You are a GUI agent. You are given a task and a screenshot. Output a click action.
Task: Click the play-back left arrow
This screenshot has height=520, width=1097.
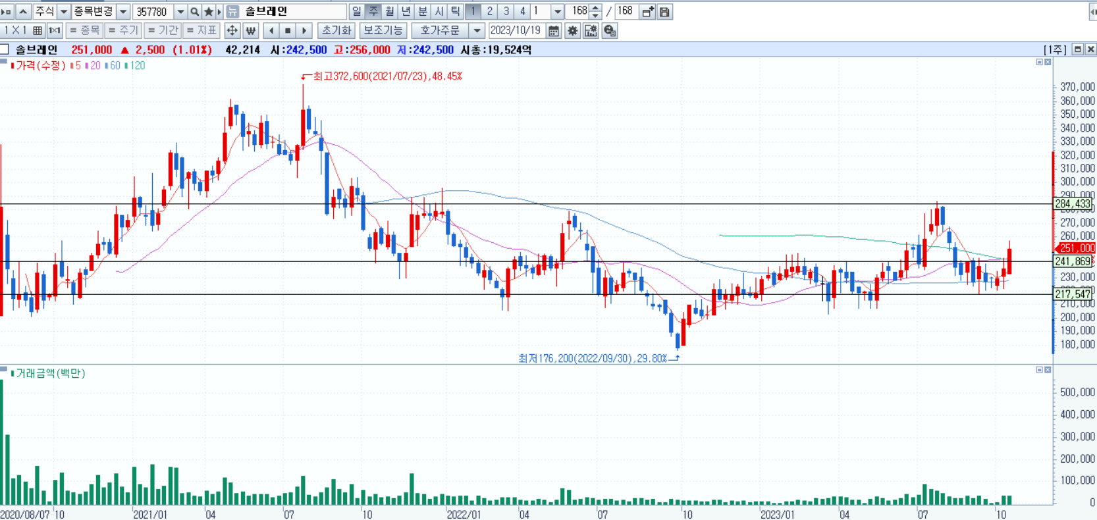coord(271,30)
